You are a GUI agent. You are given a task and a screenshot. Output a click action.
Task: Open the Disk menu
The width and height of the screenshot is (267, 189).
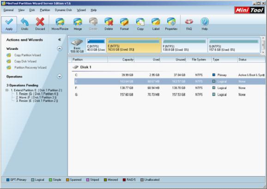[32, 10]
